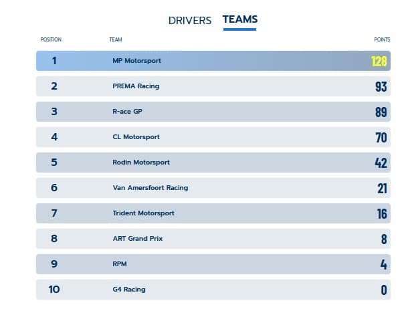The width and height of the screenshot is (410, 315).
Task: Select the Trident Motorsport team name
Action: 144,213
